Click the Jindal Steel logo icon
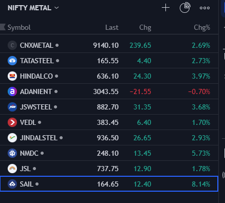 [x=12, y=138]
